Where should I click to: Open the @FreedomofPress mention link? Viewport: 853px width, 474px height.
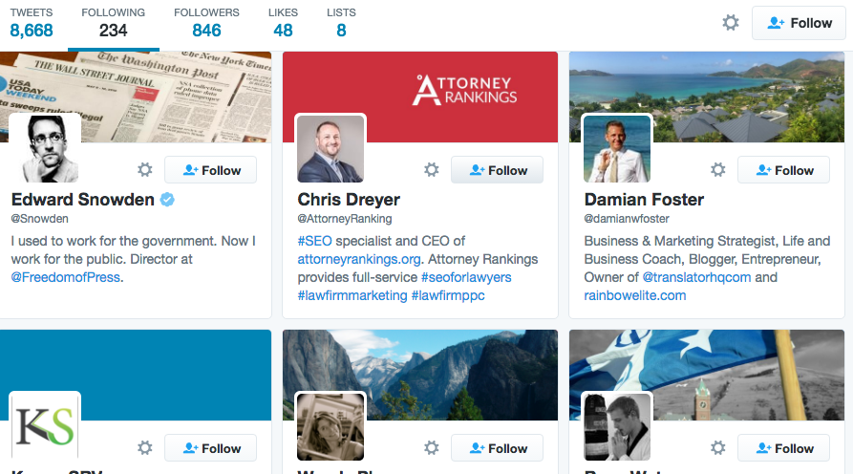[x=67, y=277]
